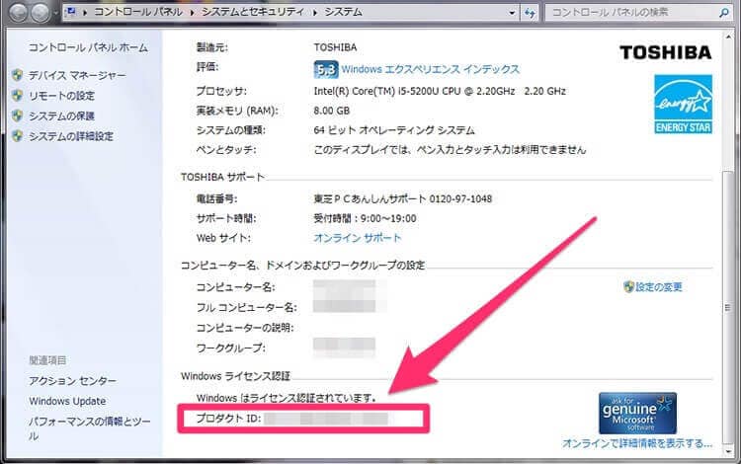The image size is (741, 464).
Task: Click shield icon next to 設定の変更
Action: click(x=628, y=287)
